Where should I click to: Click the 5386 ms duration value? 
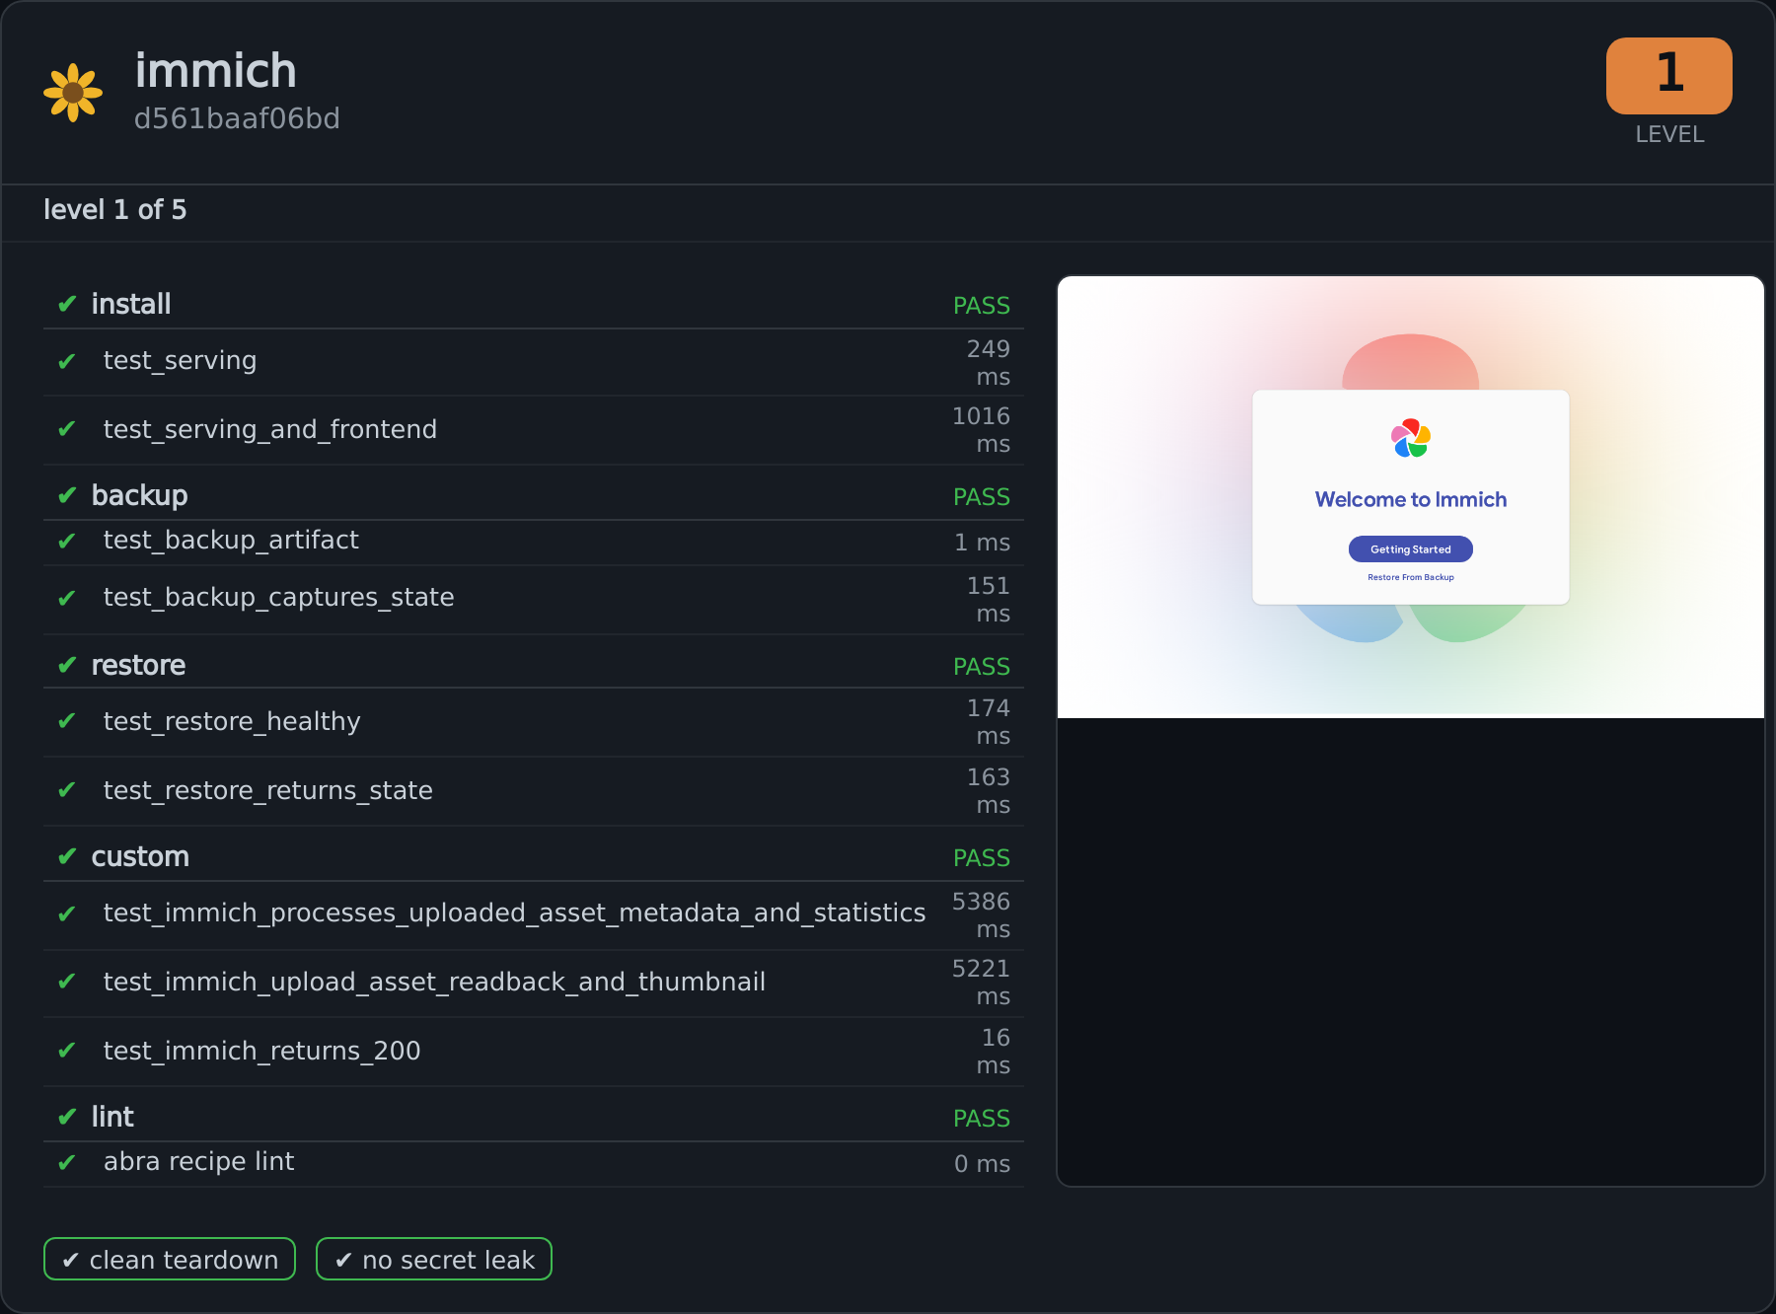click(x=982, y=915)
